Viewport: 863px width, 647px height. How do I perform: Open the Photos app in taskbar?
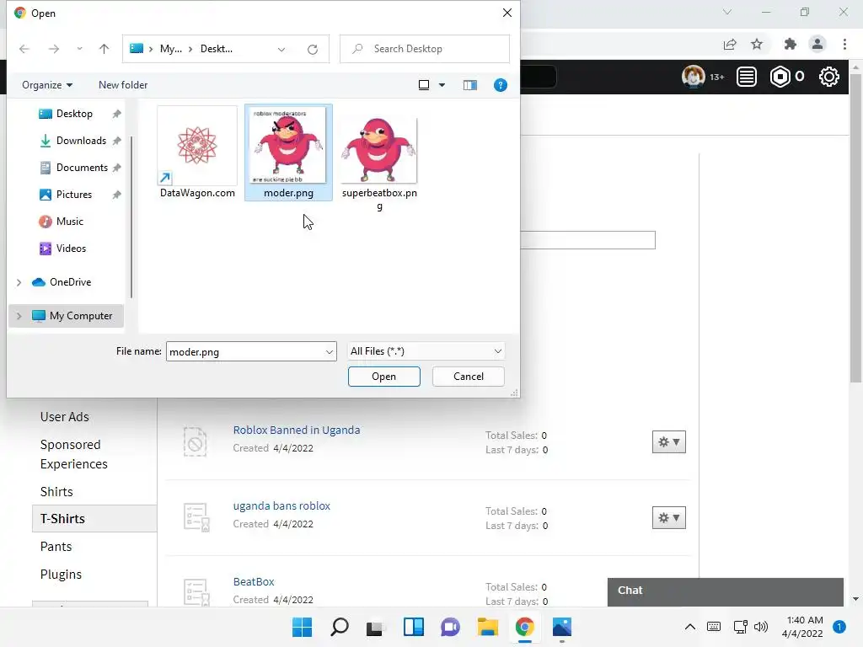(x=562, y=627)
